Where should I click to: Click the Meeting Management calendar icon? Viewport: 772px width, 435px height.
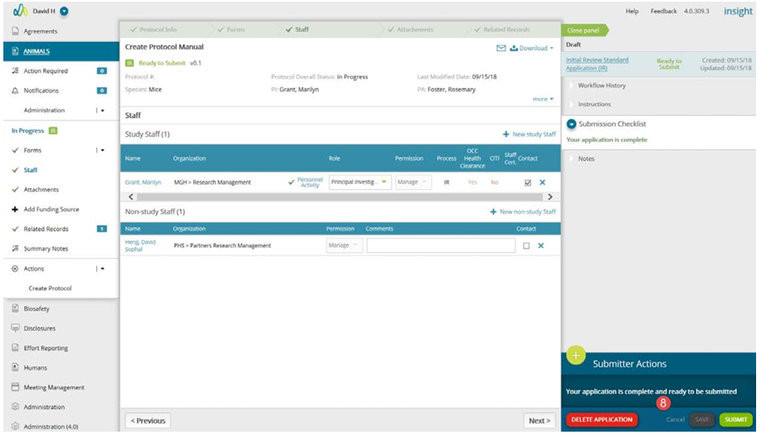tap(15, 387)
